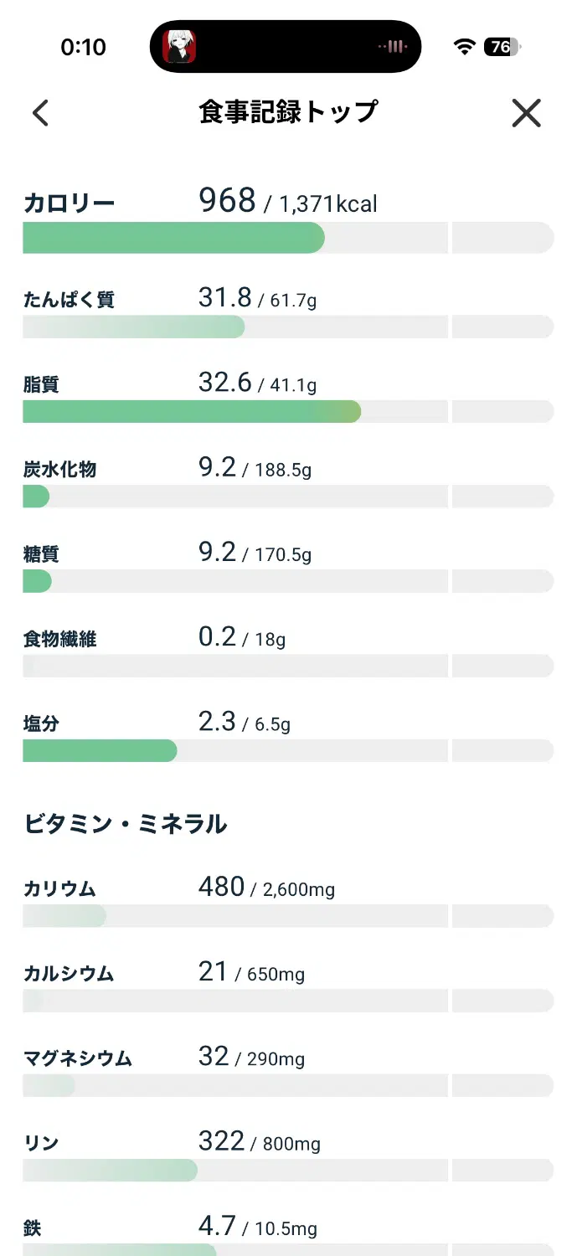Select the カリウム row label
This screenshot has width=577, height=1256.
[x=59, y=889]
